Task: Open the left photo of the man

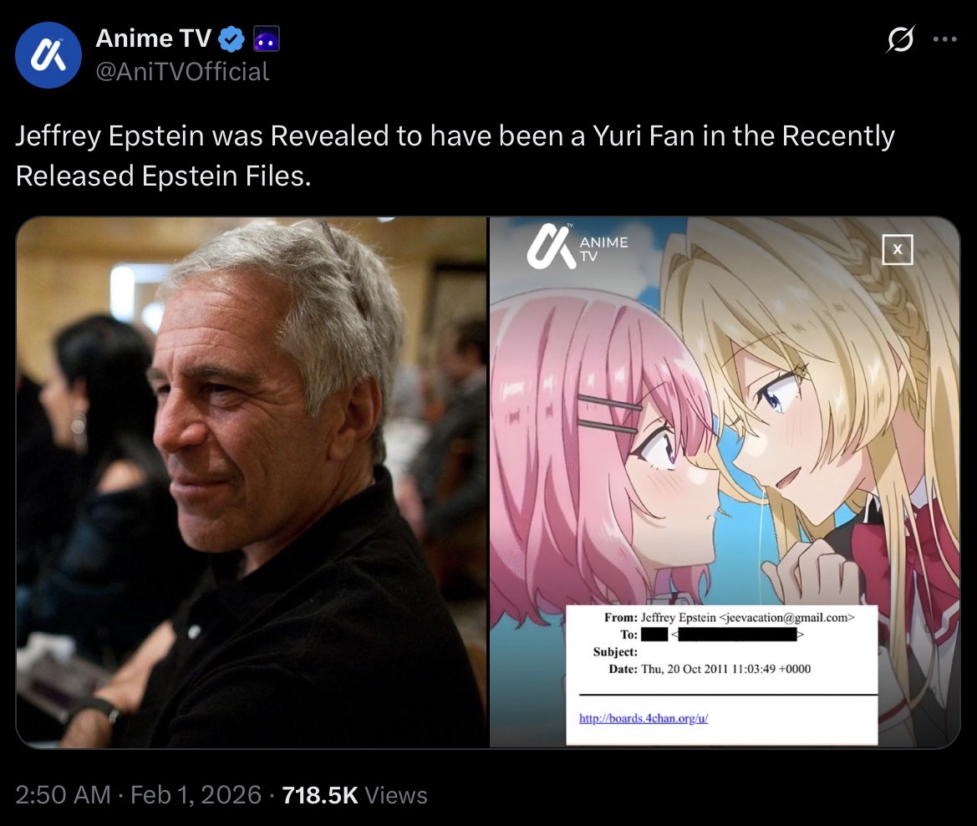Action: click(x=252, y=482)
